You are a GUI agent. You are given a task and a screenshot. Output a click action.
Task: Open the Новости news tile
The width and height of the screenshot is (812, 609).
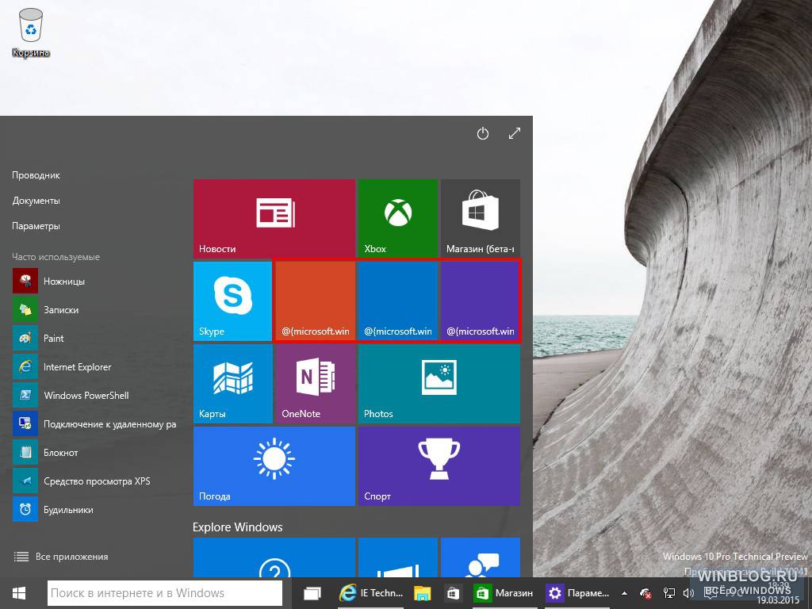[x=274, y=219]
